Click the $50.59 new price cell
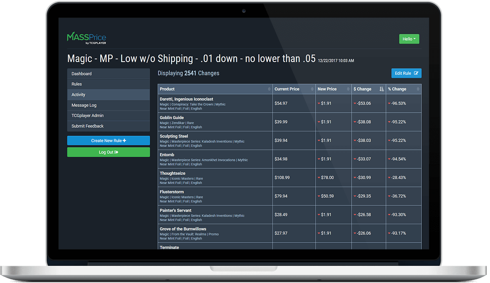 pos(334,196)
